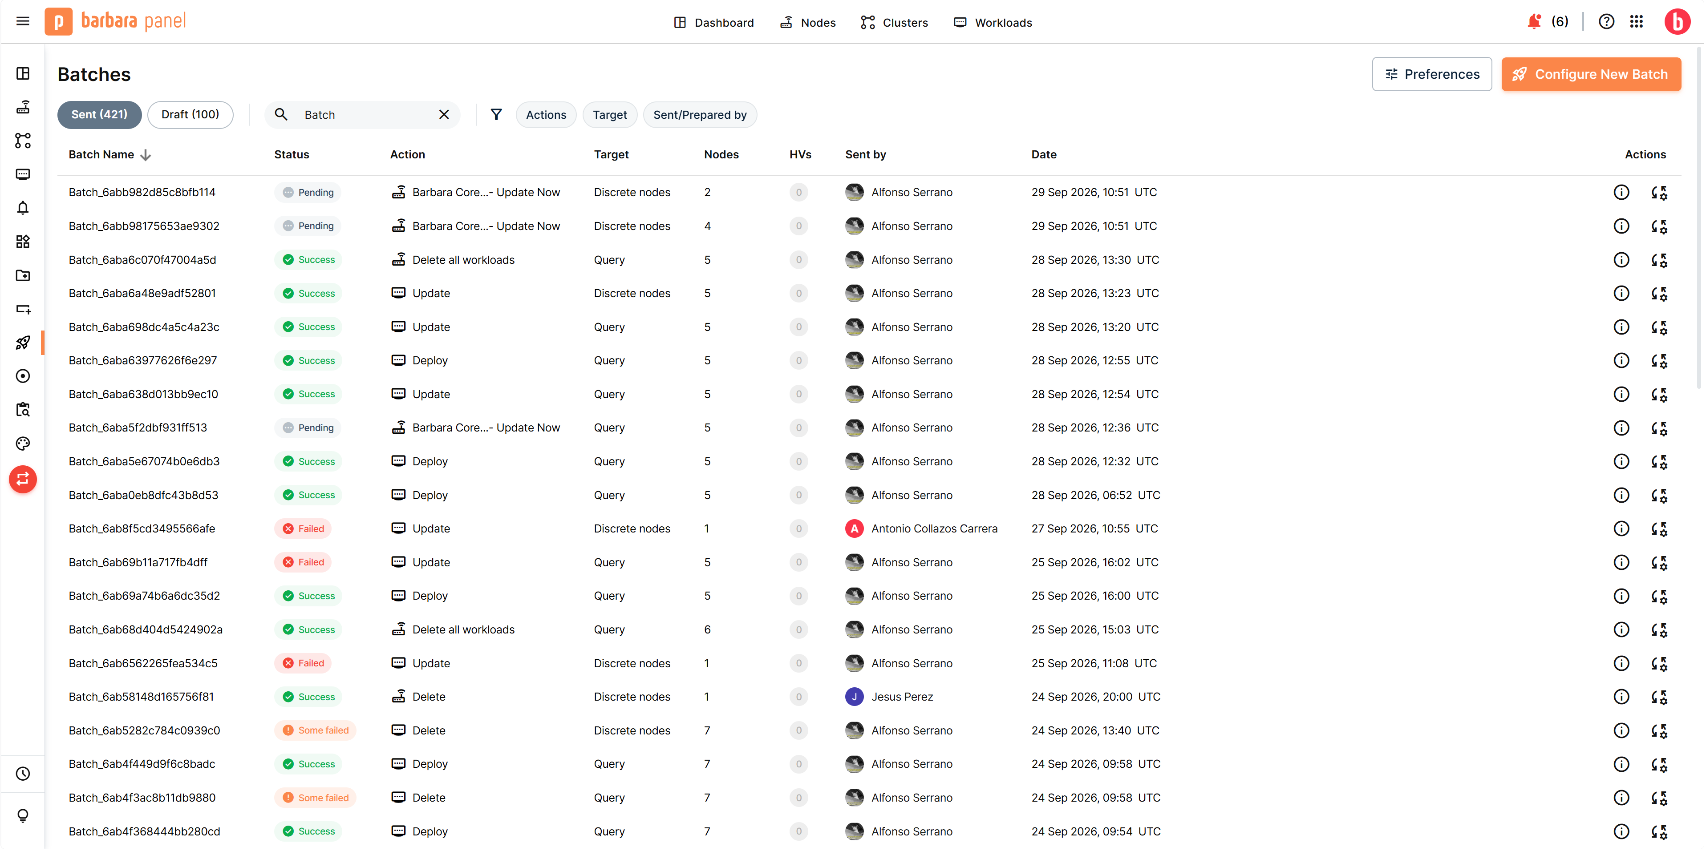The image size is (1706, 851).
Task: Click the Some failed status of Batch_6ab4f3ac8b11db9880
Action: 315,798
